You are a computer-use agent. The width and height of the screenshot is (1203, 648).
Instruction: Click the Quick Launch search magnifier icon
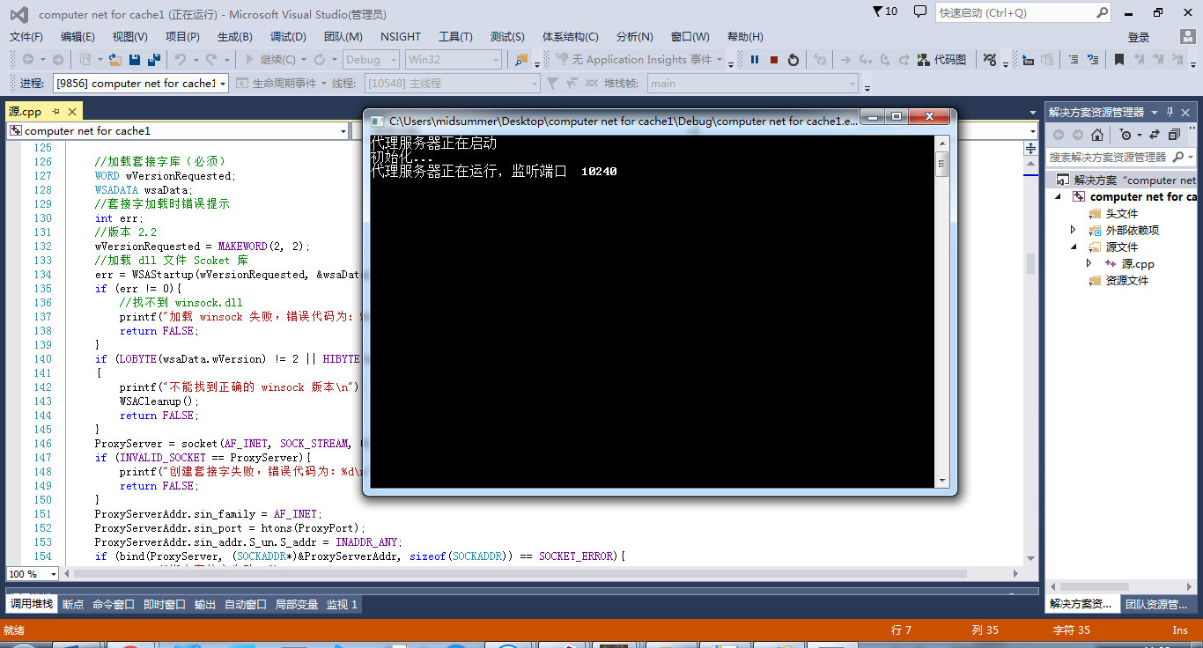point(1103,13)
